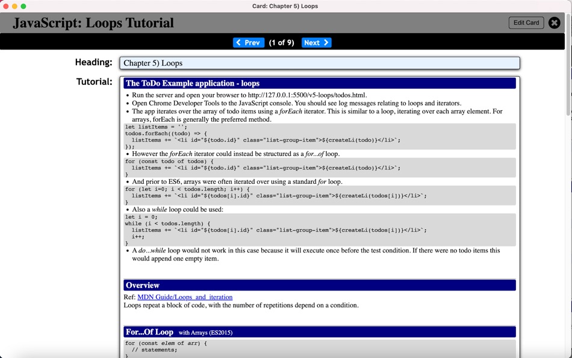Click the 'Open Chrome Developer Tools' bullet text
Screen dimensions: 572x358
click(297, 103)
